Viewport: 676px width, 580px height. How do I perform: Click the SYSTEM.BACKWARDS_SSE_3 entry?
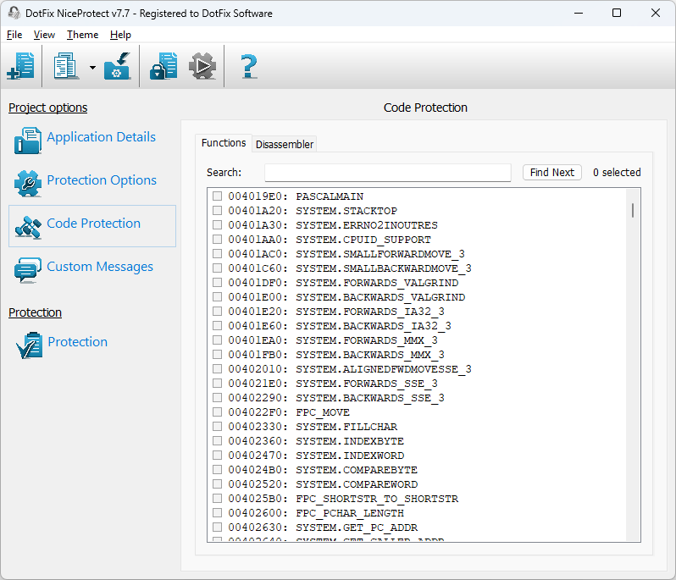click(x=370, y=398)
